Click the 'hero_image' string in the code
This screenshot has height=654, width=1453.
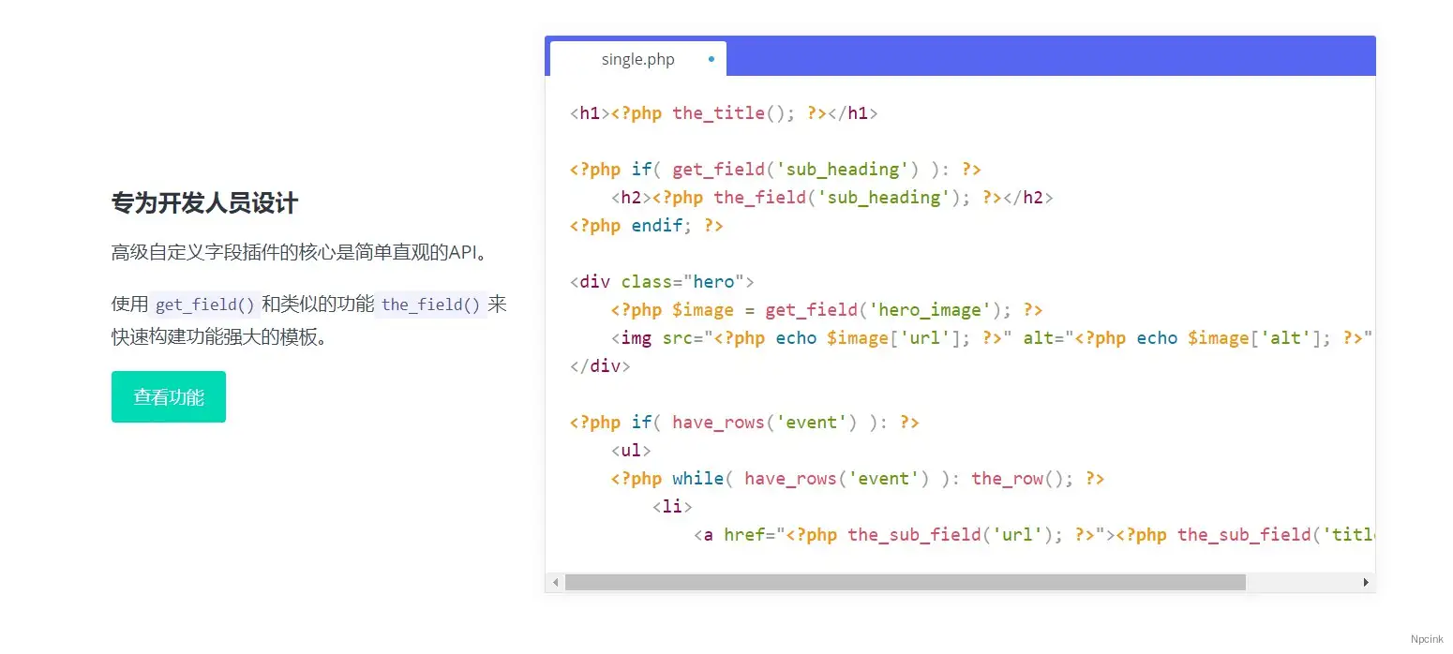click(929, 309)
